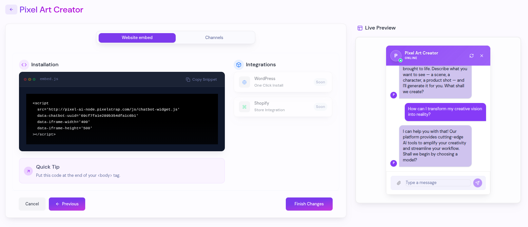
Task: Click the Soon badge for Shopify
Action: pyautogui.click(x=321, y=107)
